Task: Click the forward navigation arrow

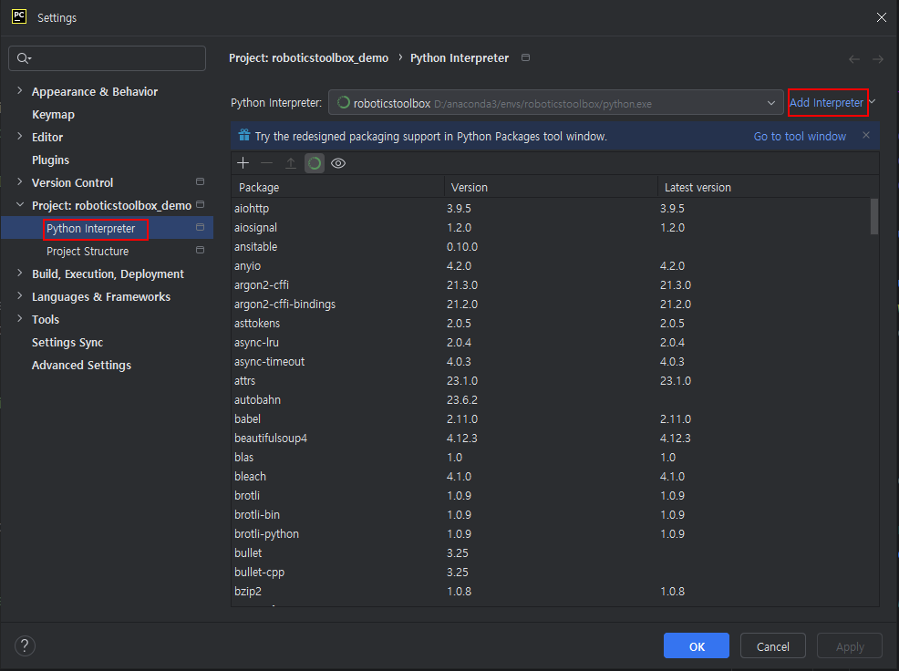Action: click(x=878, y=59)
